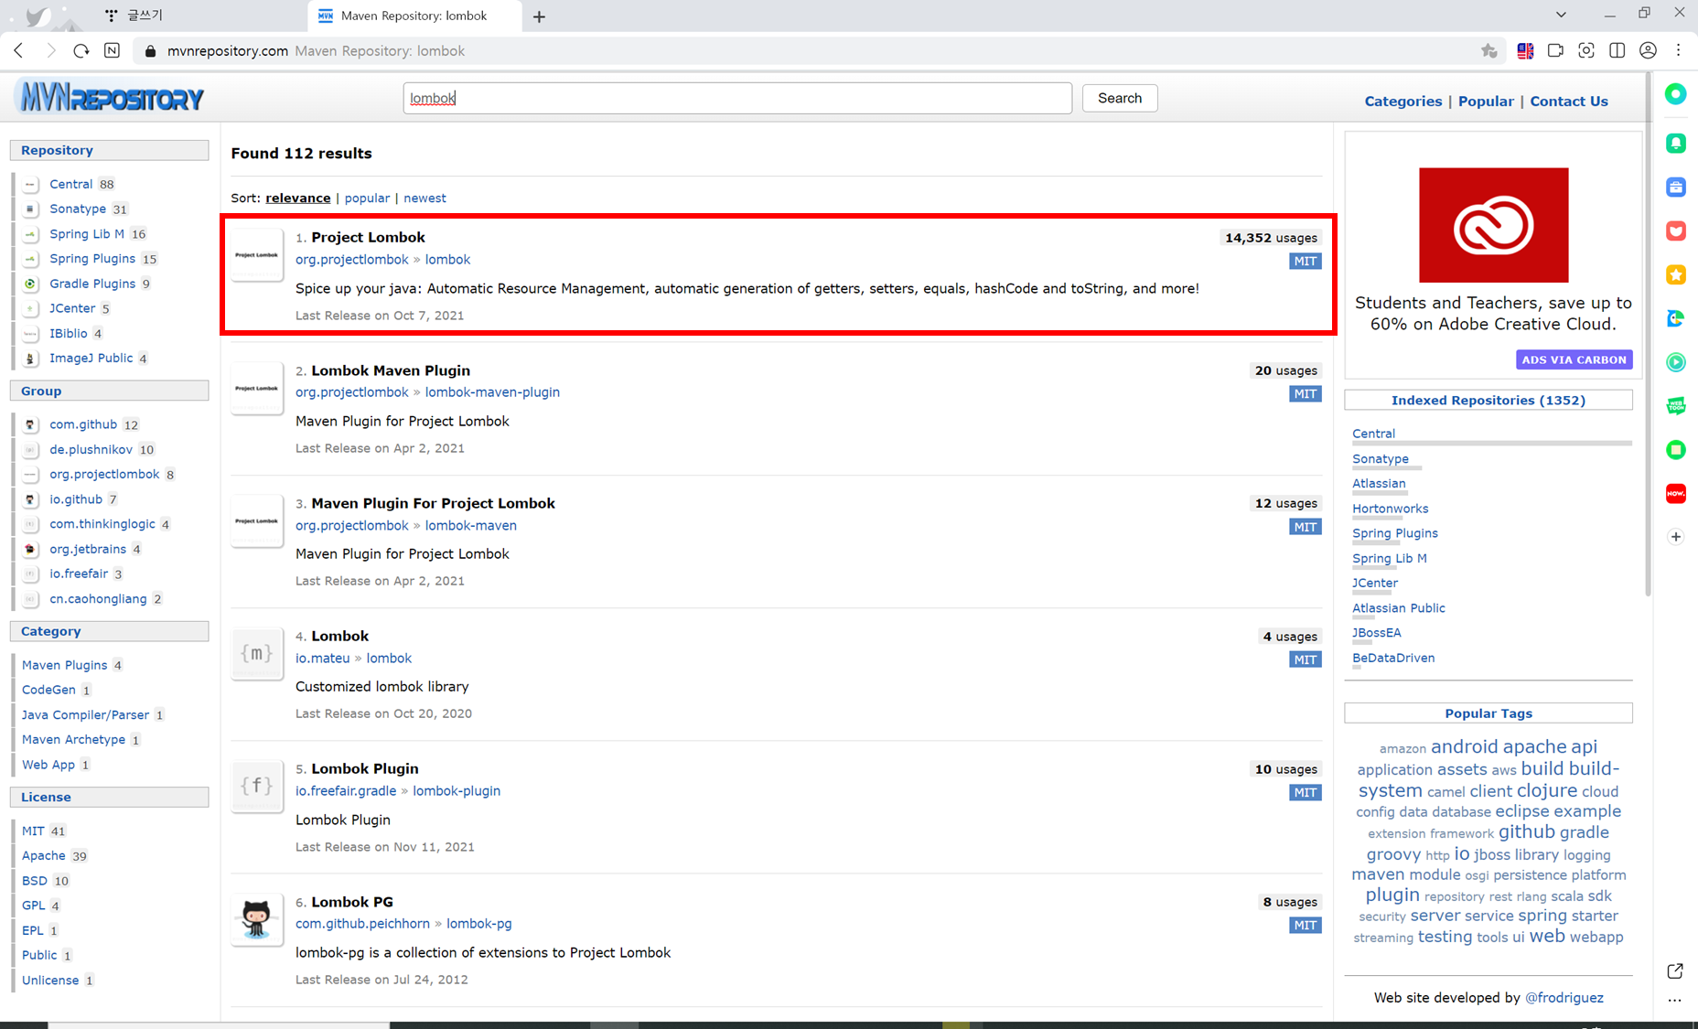Viewport: 1698px width, 1029px height.
Task: Open Categories in top navigation
Action: [1402, 102]
